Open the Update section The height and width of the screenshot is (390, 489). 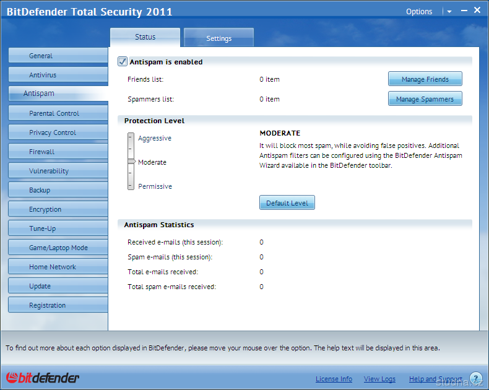click(x=58, y=286)
